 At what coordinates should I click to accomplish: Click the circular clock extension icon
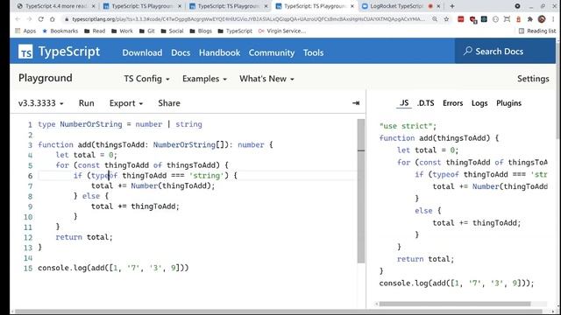495,19
